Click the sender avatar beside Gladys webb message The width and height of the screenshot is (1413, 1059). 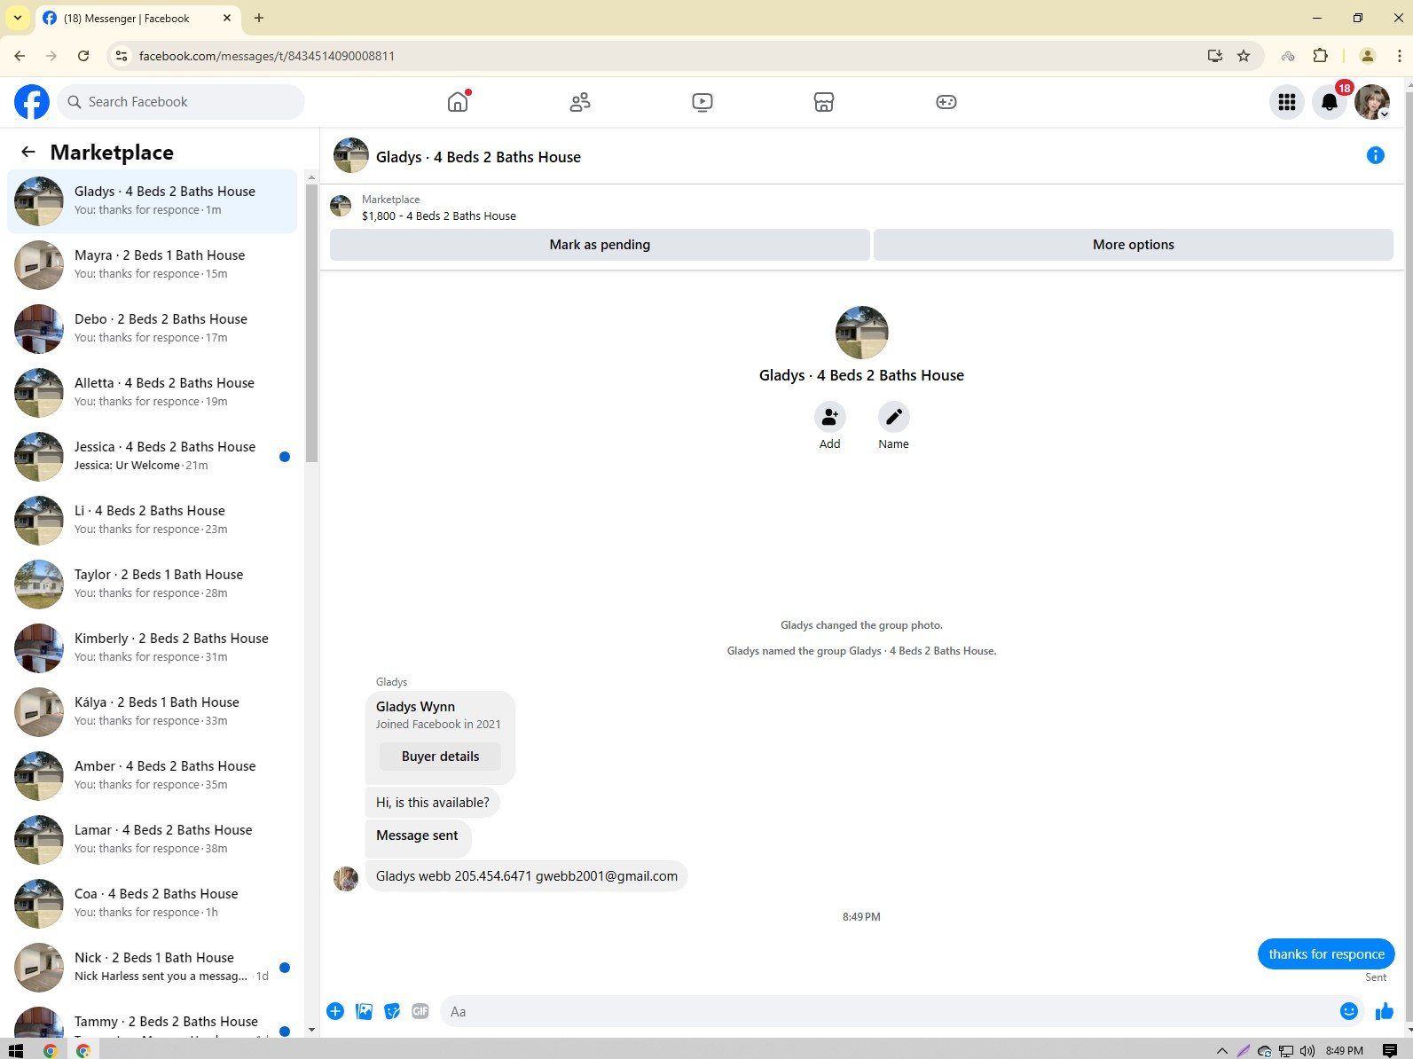(346, 878)
